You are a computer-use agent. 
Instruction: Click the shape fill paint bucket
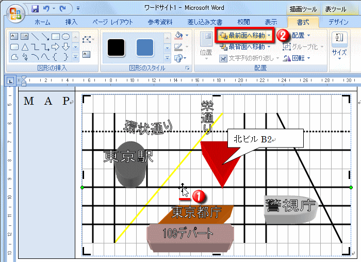178,36
